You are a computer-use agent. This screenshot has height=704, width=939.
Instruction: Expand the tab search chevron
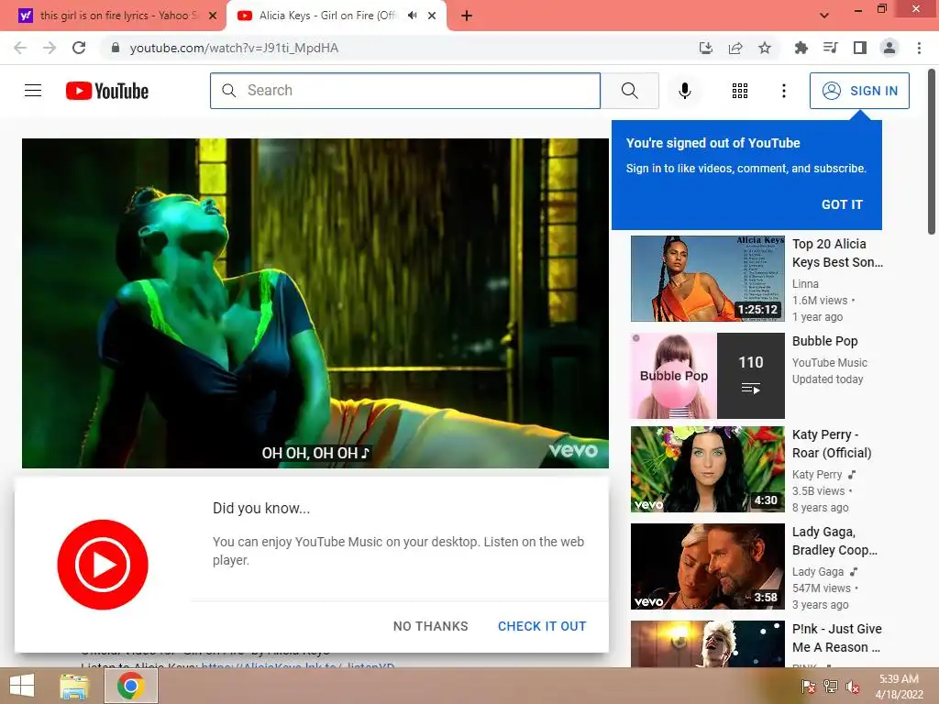pos(824,16)
